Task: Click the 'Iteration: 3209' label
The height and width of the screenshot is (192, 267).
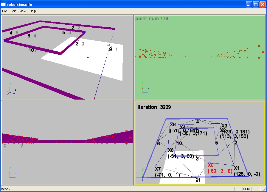Action: tap(154, 107)
